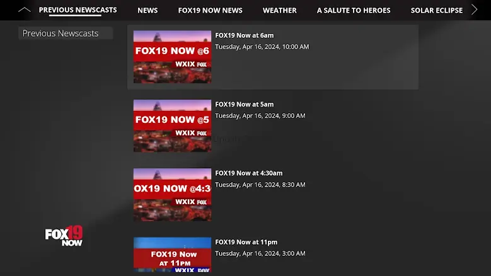Click the 9:00 AM date line
The image size is (491, 276).
click(260, 115)
